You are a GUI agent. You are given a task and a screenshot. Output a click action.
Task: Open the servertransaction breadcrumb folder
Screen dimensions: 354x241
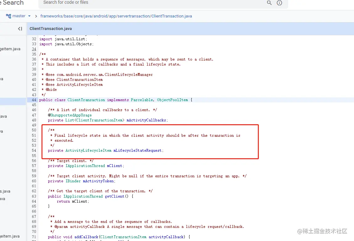coord(134,16)
